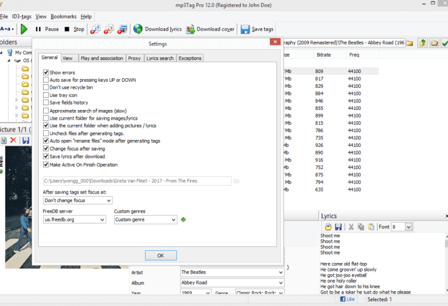This screenshot has height=306, width=448.
Task: Close the Settings dialog
Action: click(275, 42)
